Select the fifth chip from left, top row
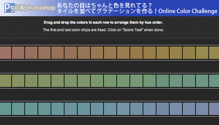This screenshot has width=219, height=125. tap(58, 53)
